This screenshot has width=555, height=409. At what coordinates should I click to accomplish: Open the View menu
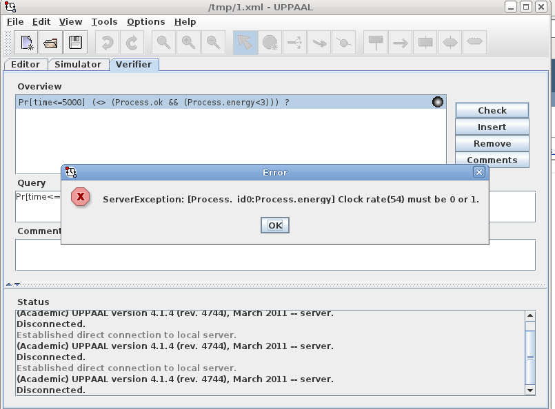[70, 22]
